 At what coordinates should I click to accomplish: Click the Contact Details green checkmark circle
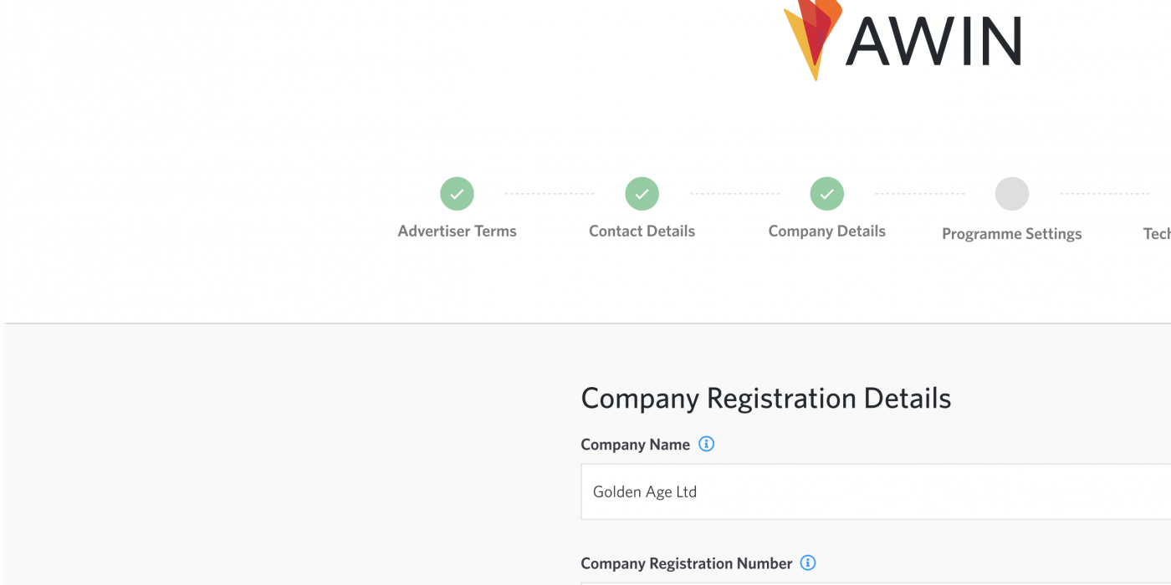pos(642,194)
